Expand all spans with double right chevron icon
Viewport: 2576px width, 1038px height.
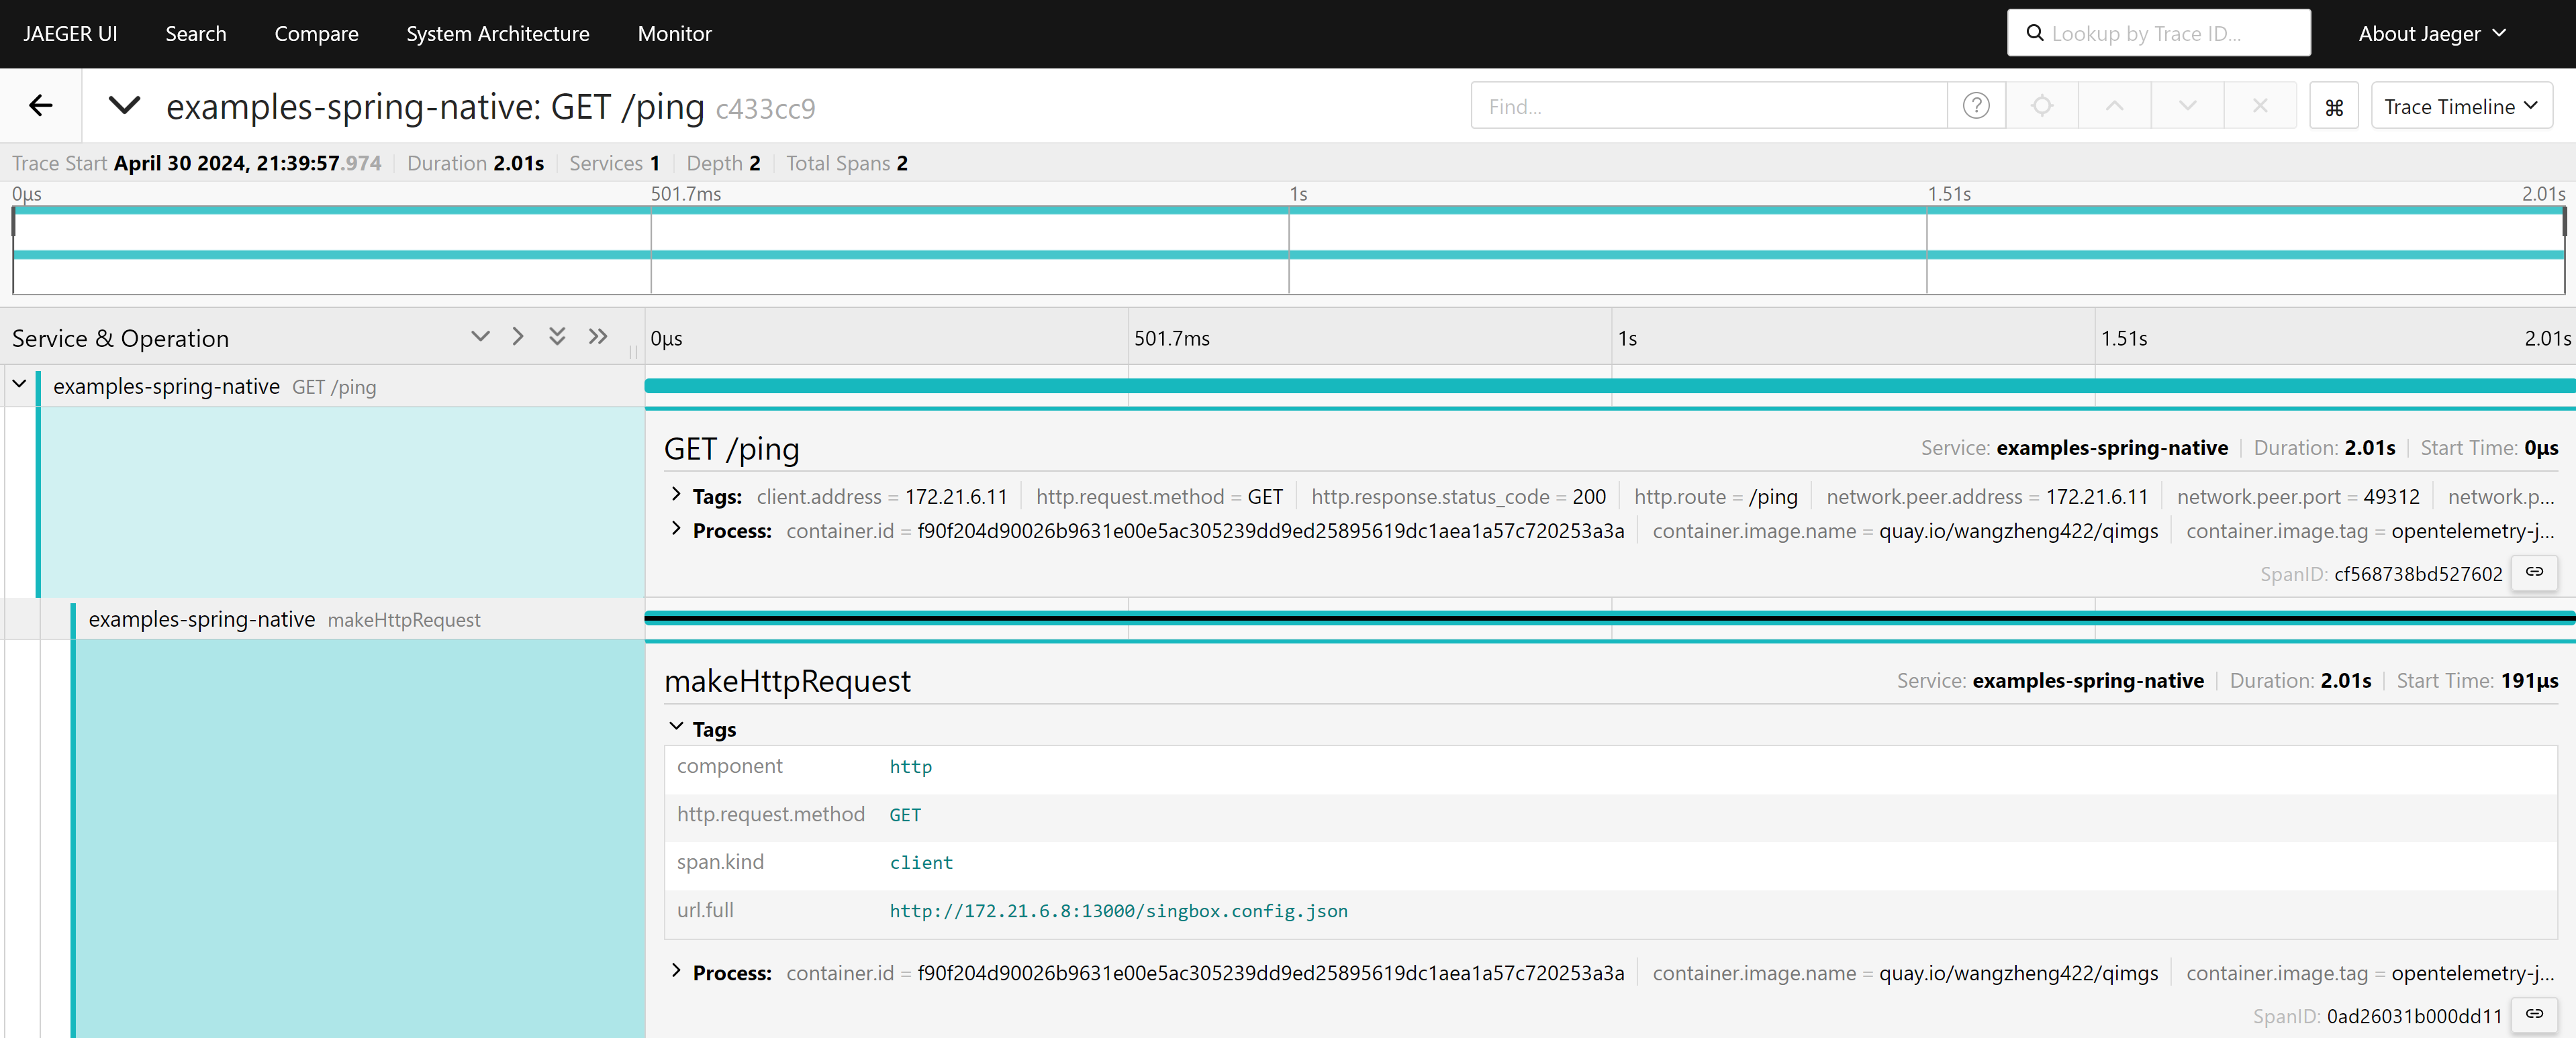(598, 337)
